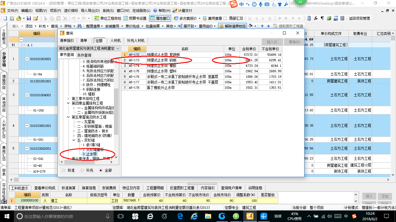
Task: Open 预算书设置 budget settings
Action: click(135, 18)
